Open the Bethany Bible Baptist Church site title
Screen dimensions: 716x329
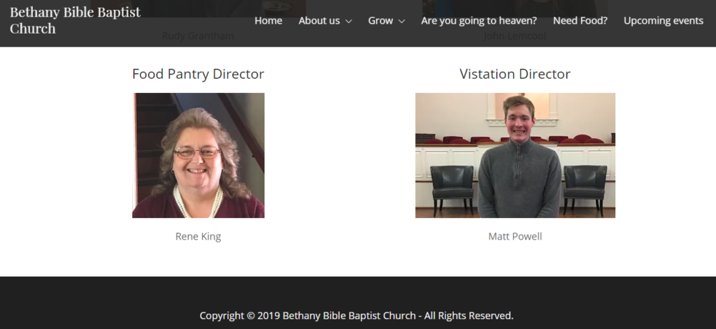(x=76, y=20)
